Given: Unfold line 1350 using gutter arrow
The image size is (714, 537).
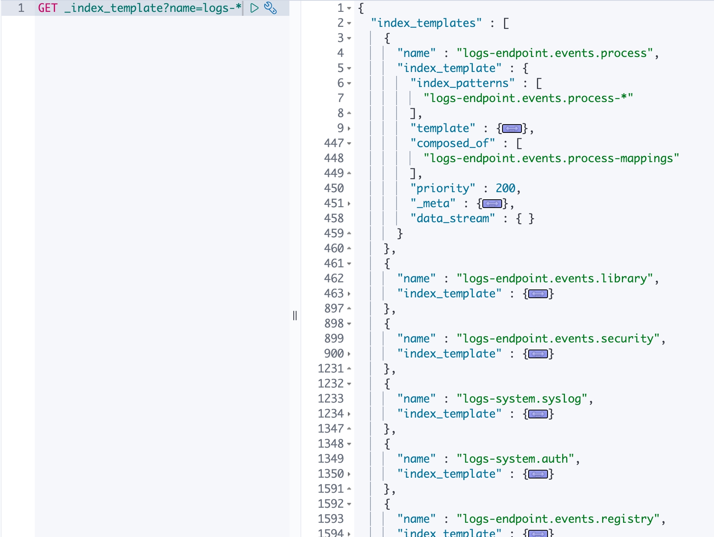Looking at the screenshot, I should pos(349,474).
